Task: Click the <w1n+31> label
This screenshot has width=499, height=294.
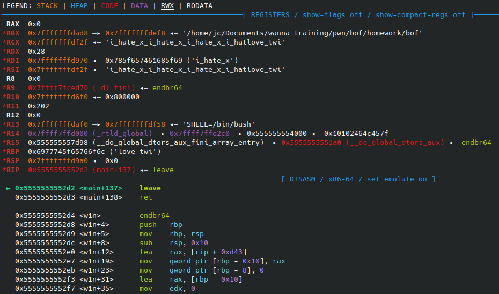Action: pos(97,280)
